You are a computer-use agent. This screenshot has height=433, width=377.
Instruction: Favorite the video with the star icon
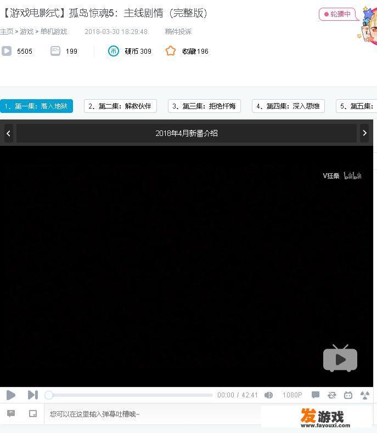(171, 51)
